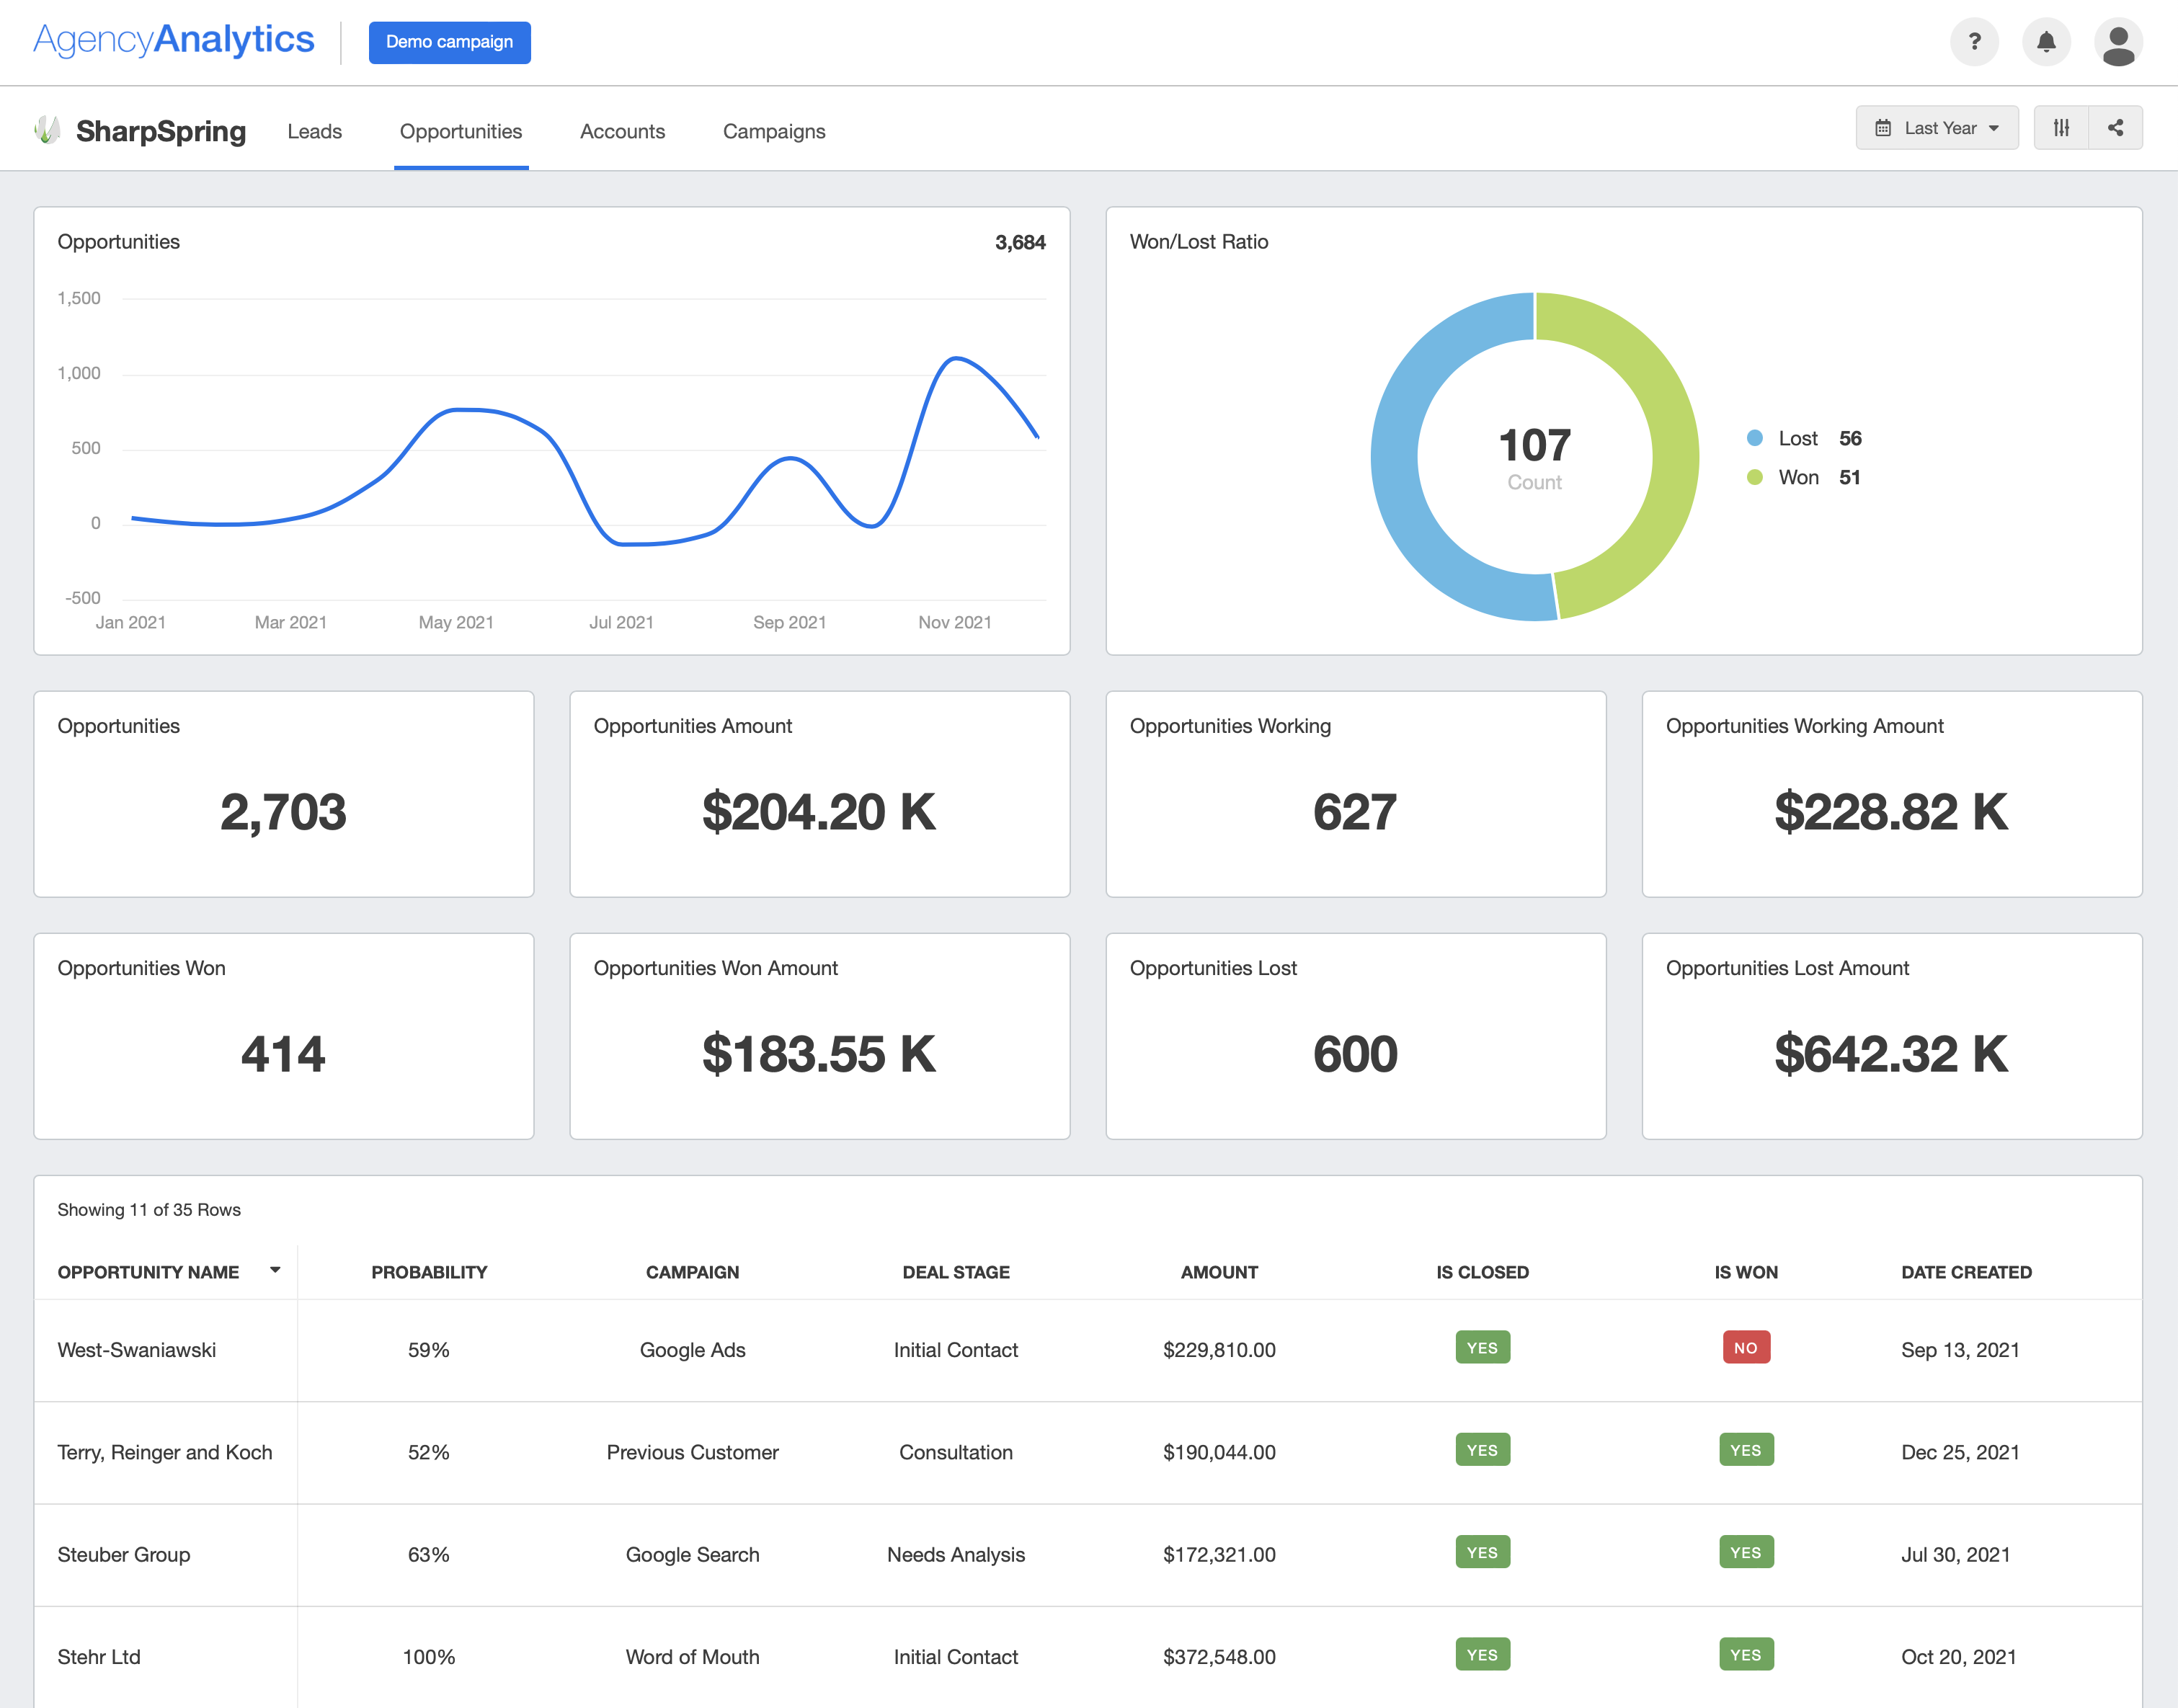Click the help question mark icon

pyautogui.click(x=1974, y=42)
